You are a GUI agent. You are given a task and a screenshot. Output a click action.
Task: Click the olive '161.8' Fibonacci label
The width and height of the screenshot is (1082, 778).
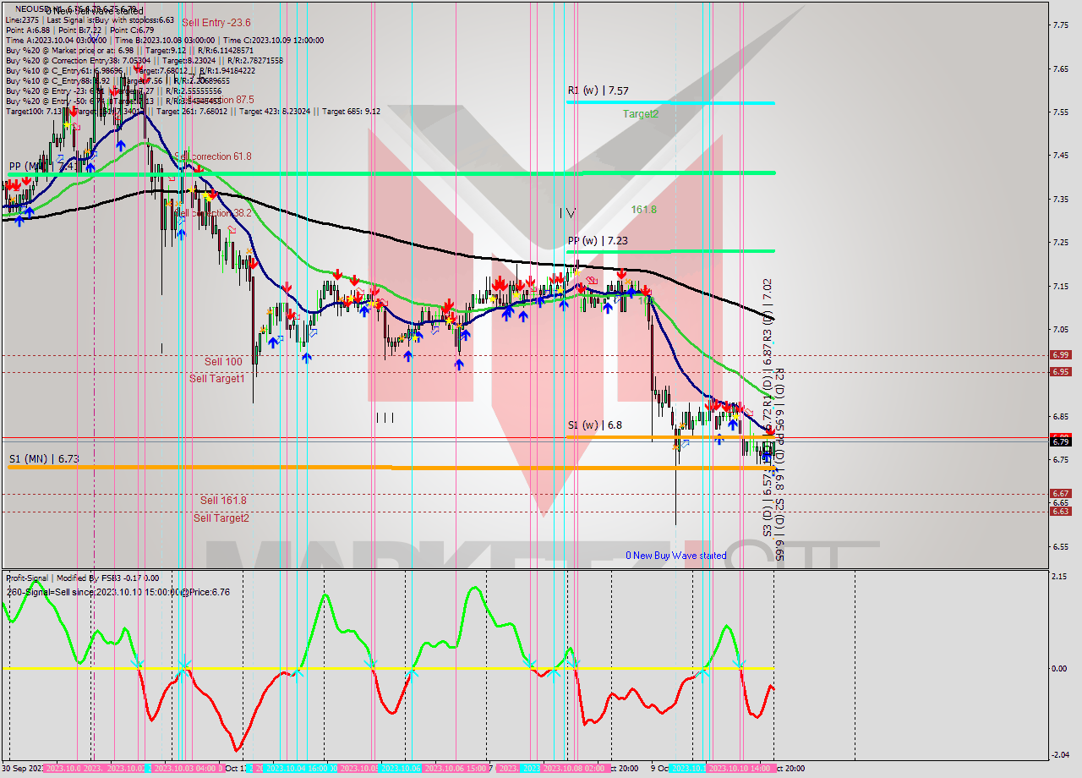[x=643, y=209]
